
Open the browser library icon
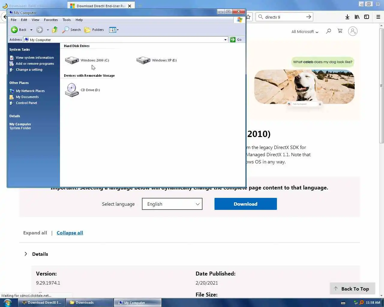357,17
